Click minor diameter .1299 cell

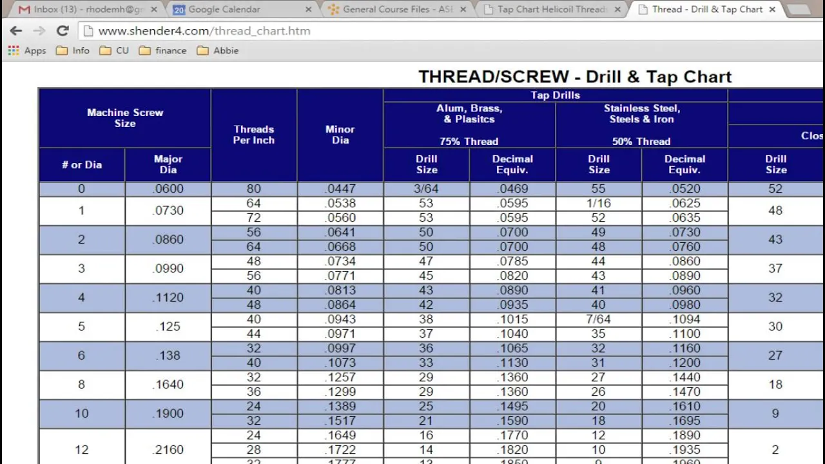coord(340,392)
